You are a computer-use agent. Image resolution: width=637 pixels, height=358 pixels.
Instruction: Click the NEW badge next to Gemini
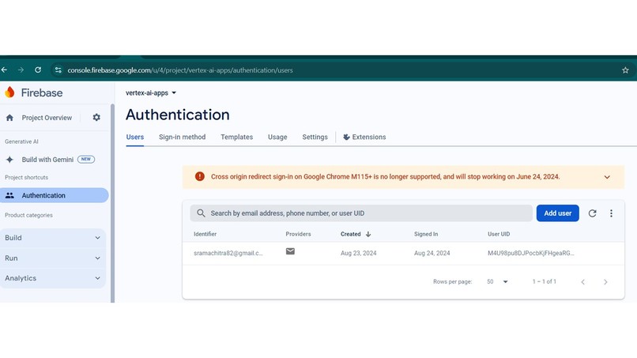click(x=85, y=160)
